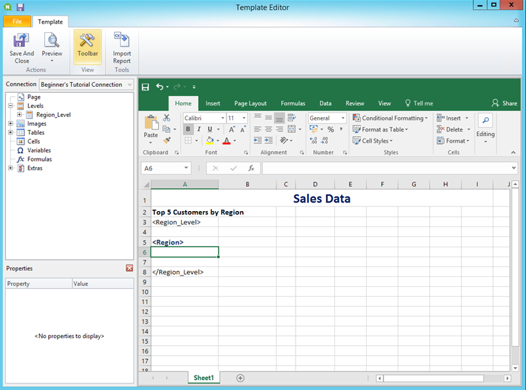Click the green Excel save icon
The width and height of the screenshot is (526, 390).
(x=145, y=86)
